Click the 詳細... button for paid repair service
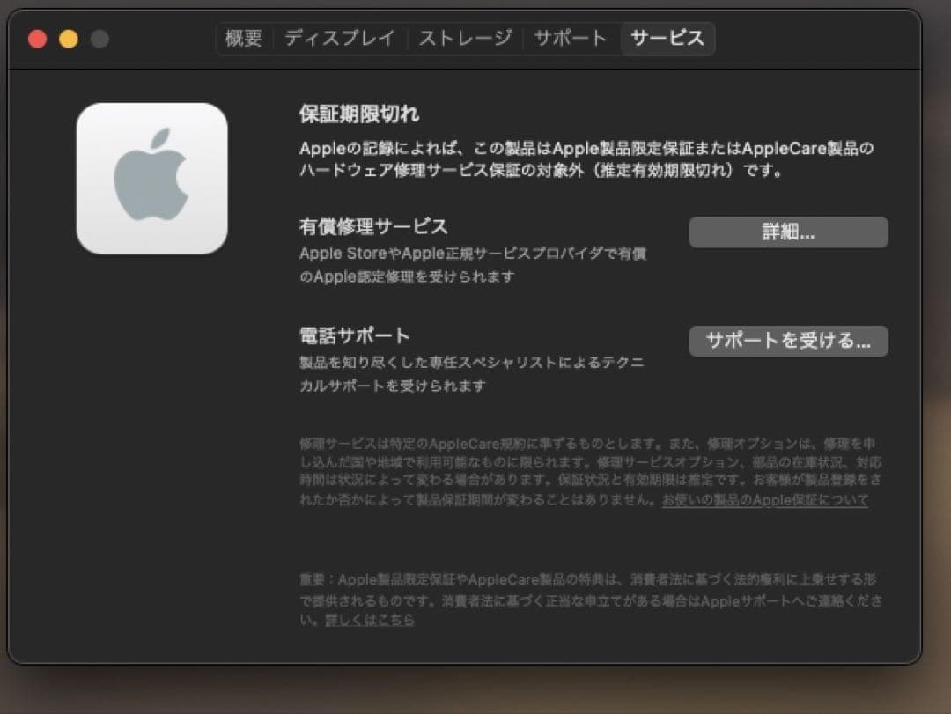Image resolution: width=951 pixels, height=714 pixels. pos(788,232)
